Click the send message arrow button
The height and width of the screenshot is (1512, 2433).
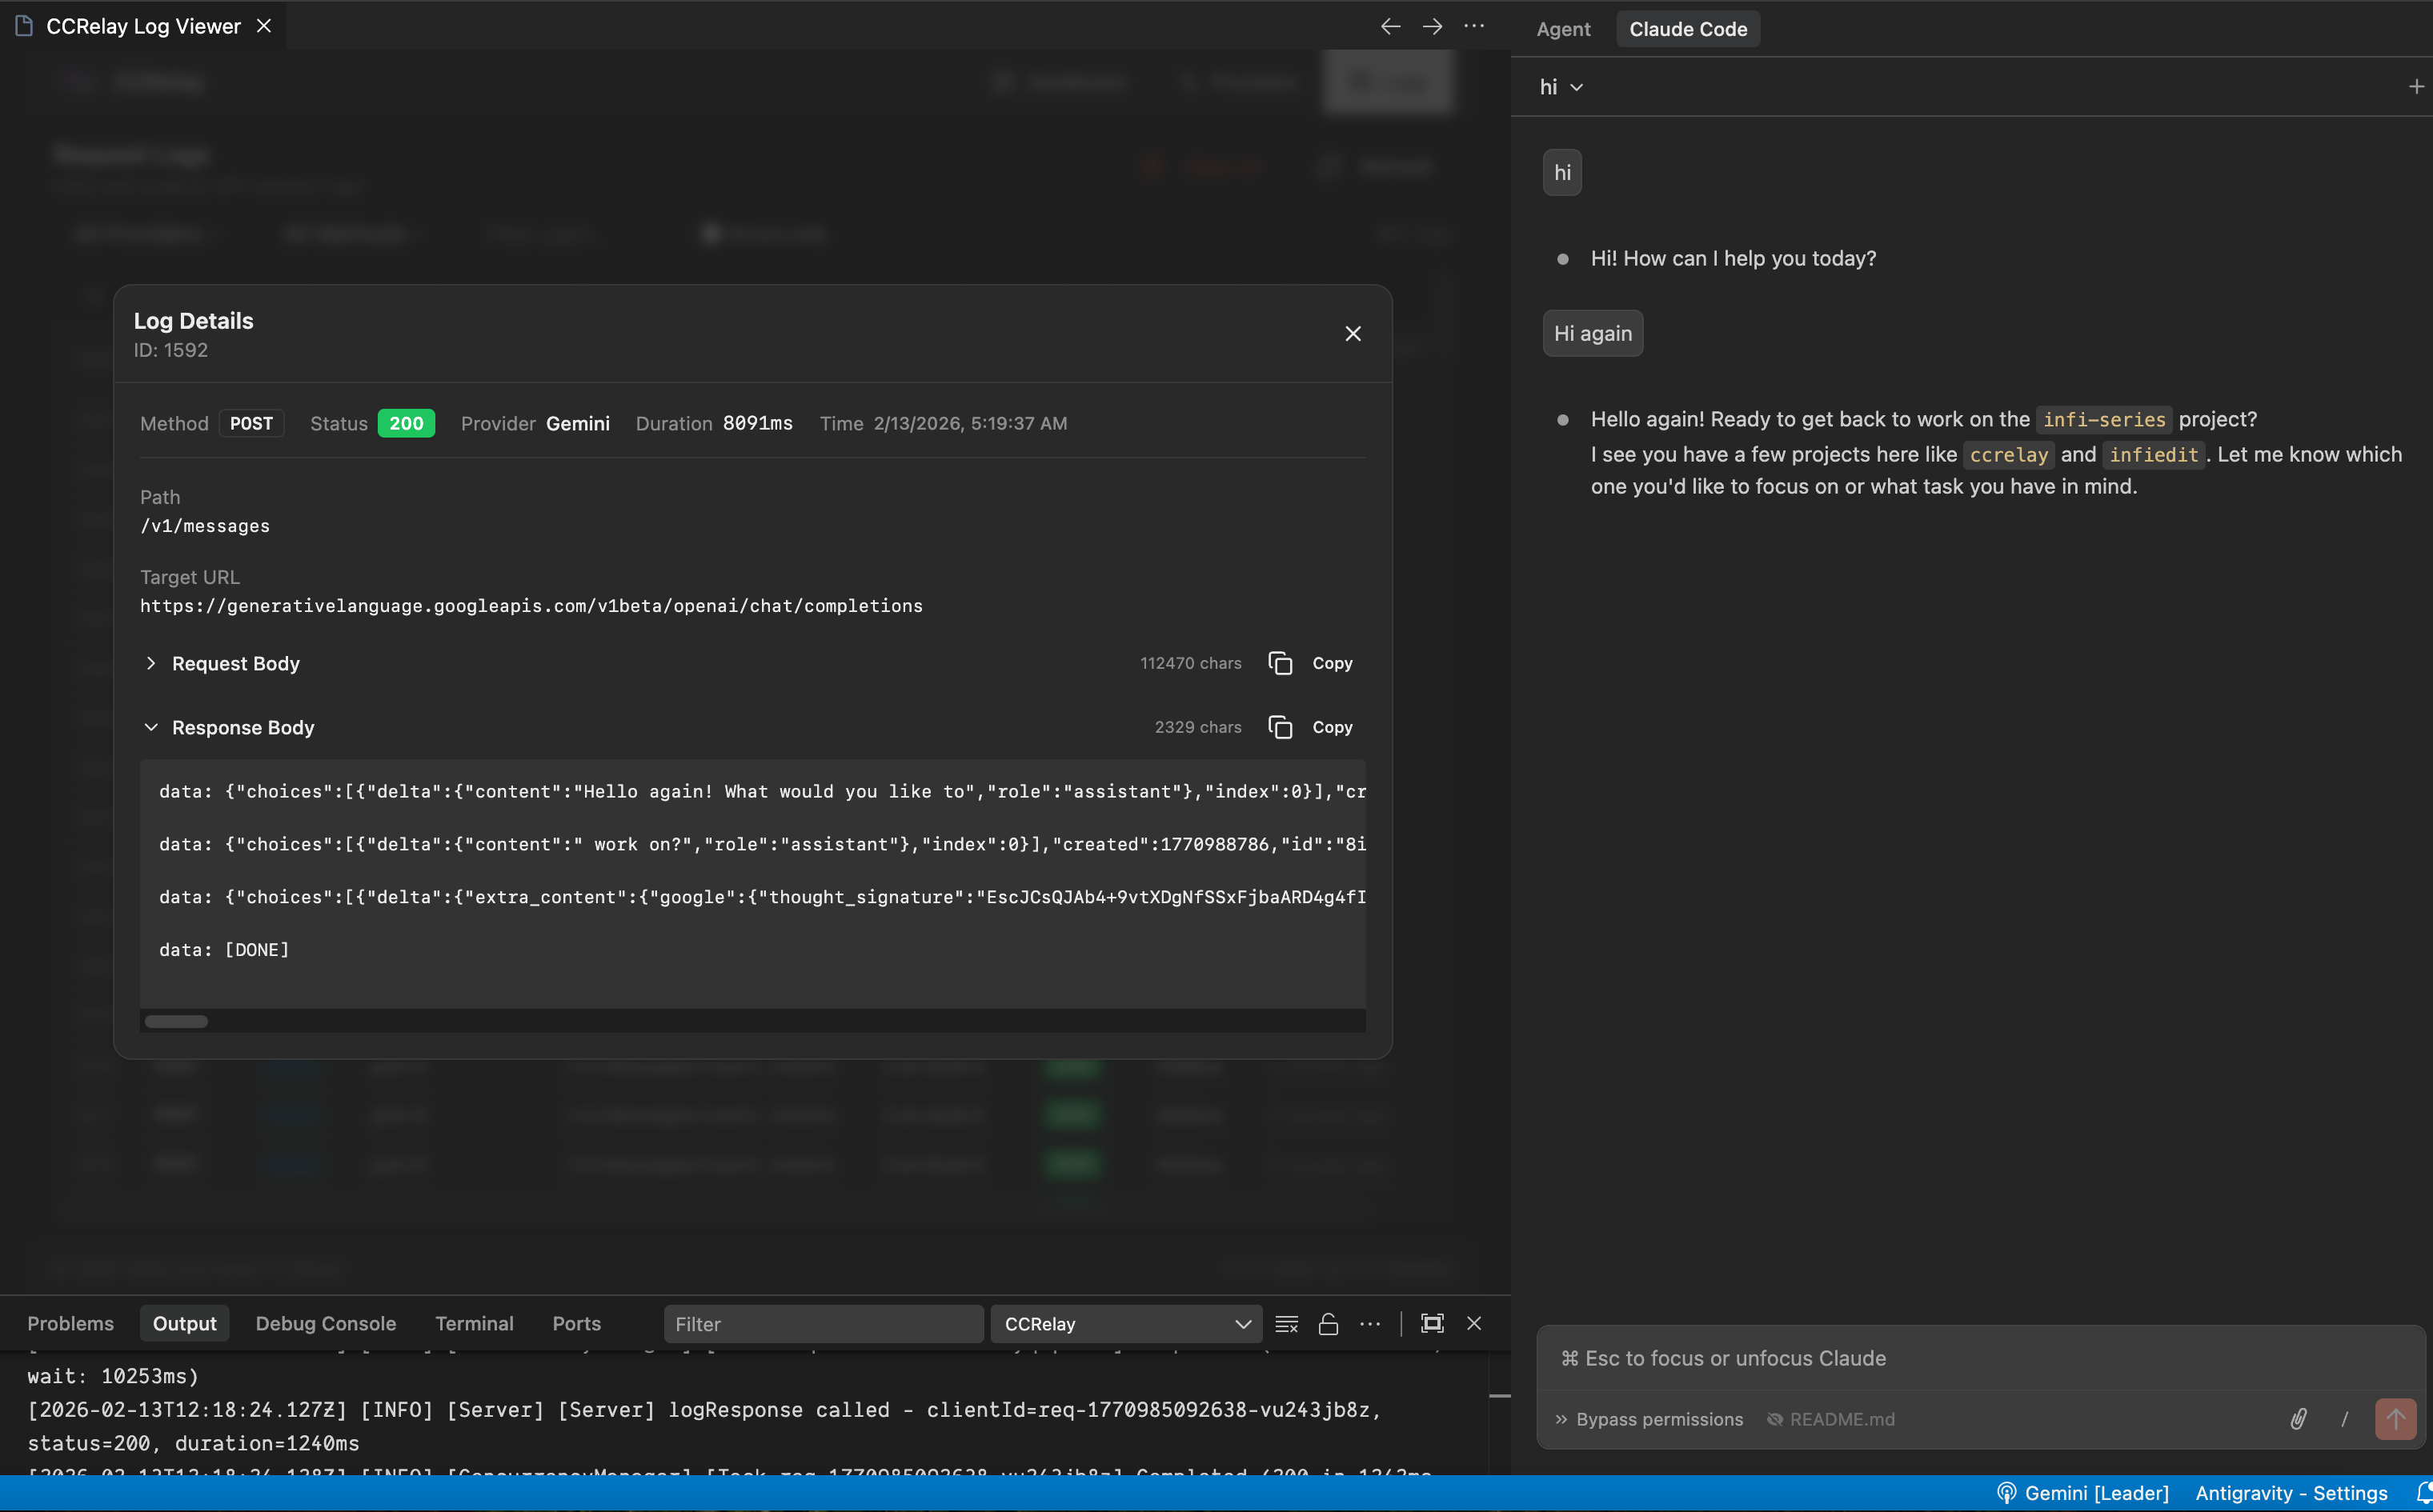(2395, 1419)
